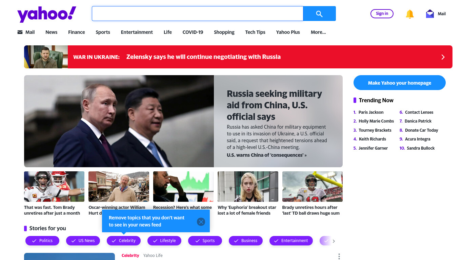
Task: Deselect the Celebrity topic chip
Action: [124, 241]
